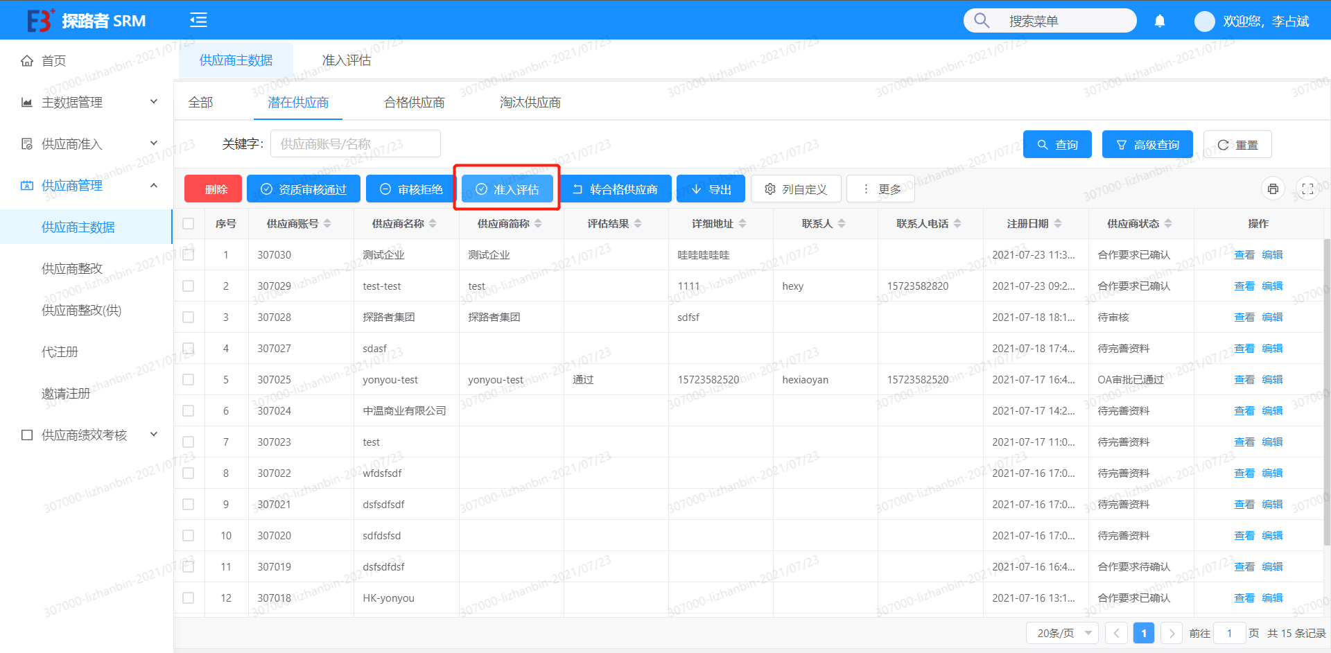The height and width of the screenshot is (653, 1331).
Task: Open notifications bell icon
Action: [x=1160, y=21]
